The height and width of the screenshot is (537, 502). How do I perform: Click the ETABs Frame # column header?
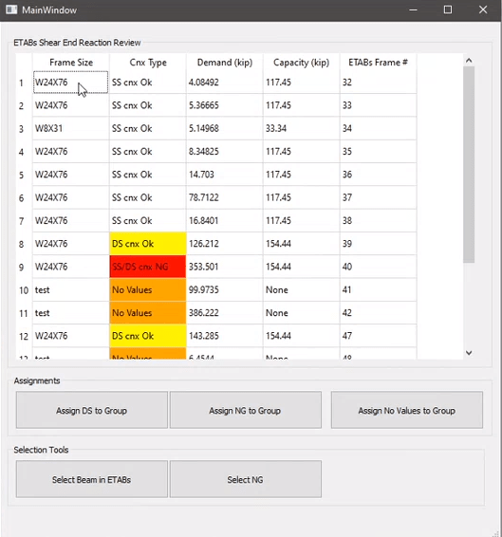point(379,63)
